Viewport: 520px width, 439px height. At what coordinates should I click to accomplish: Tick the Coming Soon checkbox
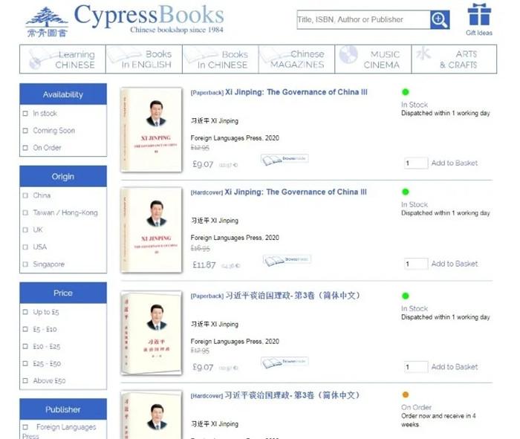25,131
